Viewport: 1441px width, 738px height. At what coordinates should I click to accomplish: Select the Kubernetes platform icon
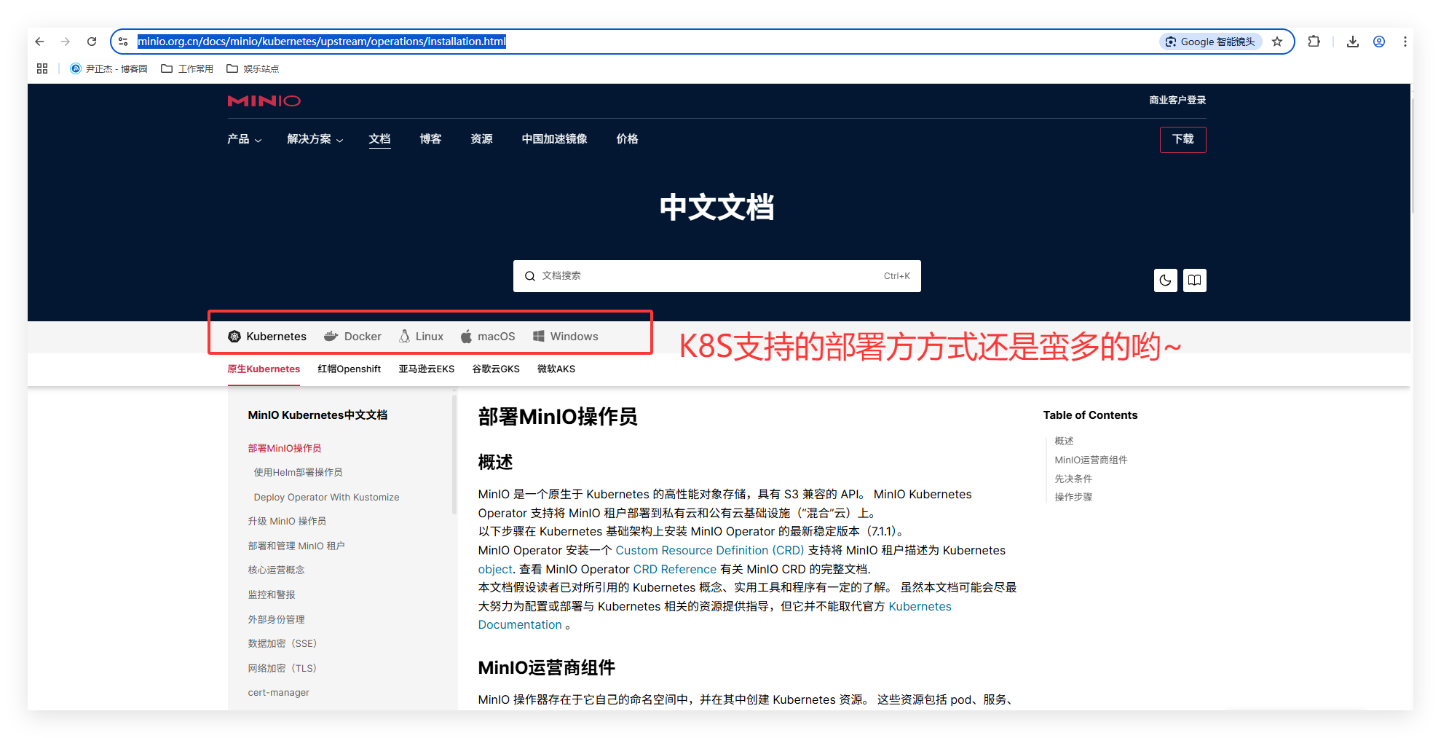click(x=234, y=336)
